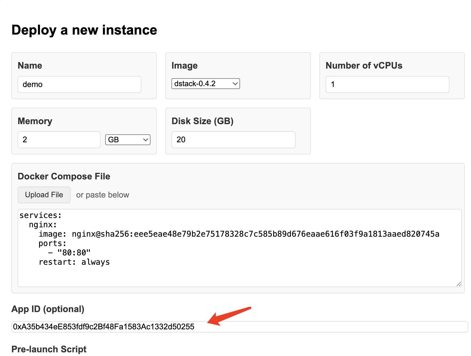Screen dimensions: 471x356
Task: Click the Upload File button
Action: click(x=44, y=195)
